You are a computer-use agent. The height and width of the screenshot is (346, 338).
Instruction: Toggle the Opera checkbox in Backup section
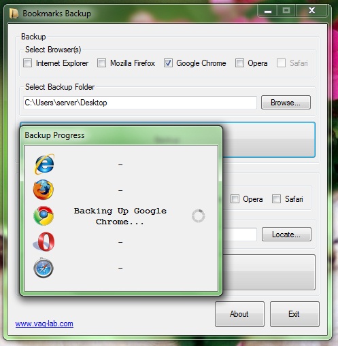[x=239, y=63]
